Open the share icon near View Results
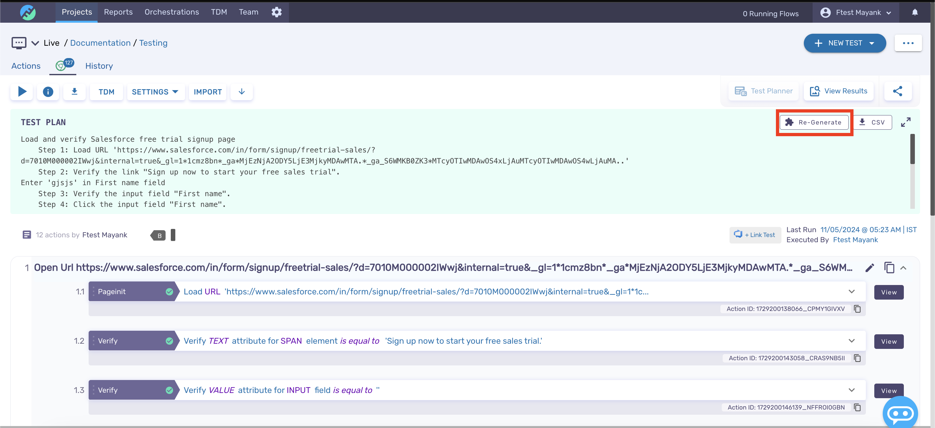This screenshot has width=935, height=428. coord(898,91)
